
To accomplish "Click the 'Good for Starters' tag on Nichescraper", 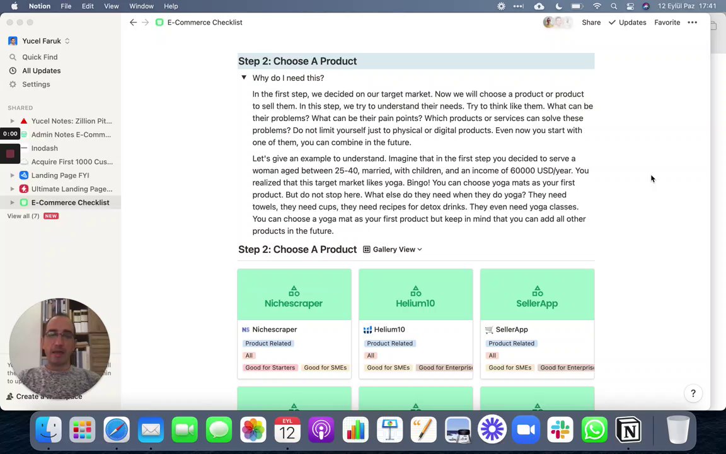I will tap(270, 368).
